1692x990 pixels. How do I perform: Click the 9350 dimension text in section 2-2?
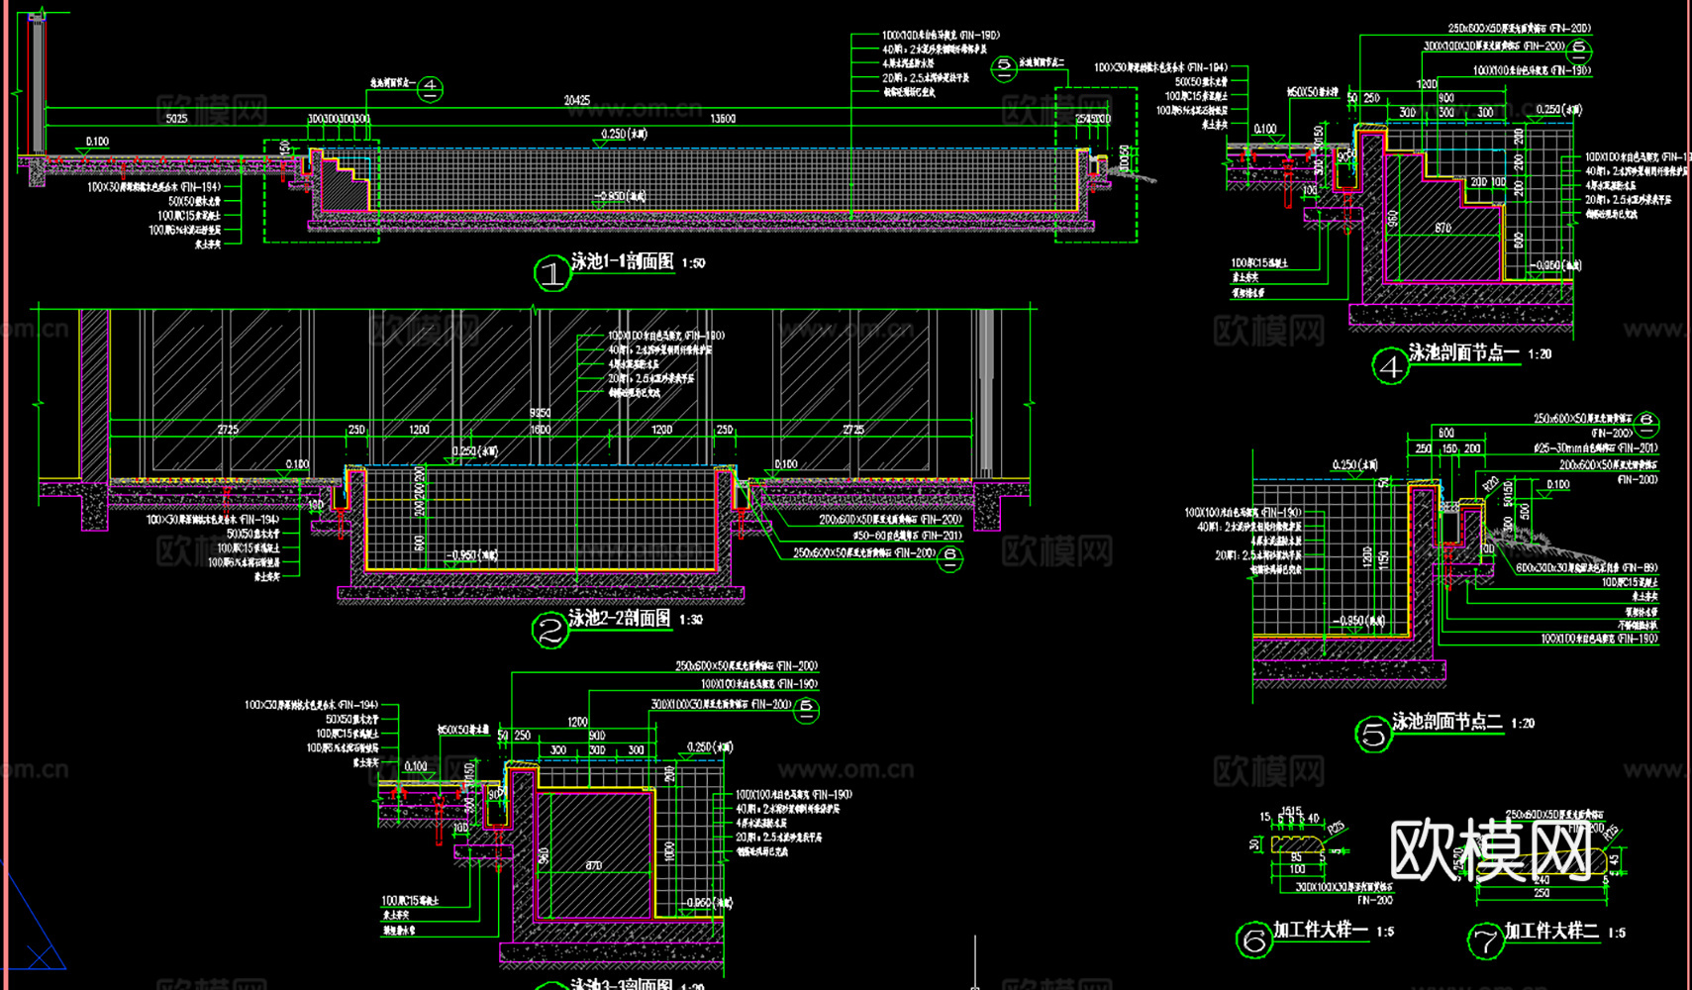point(540,413)
